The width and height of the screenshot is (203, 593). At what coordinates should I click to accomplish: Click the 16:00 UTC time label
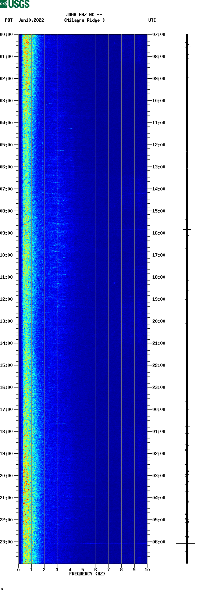(159, 233)
